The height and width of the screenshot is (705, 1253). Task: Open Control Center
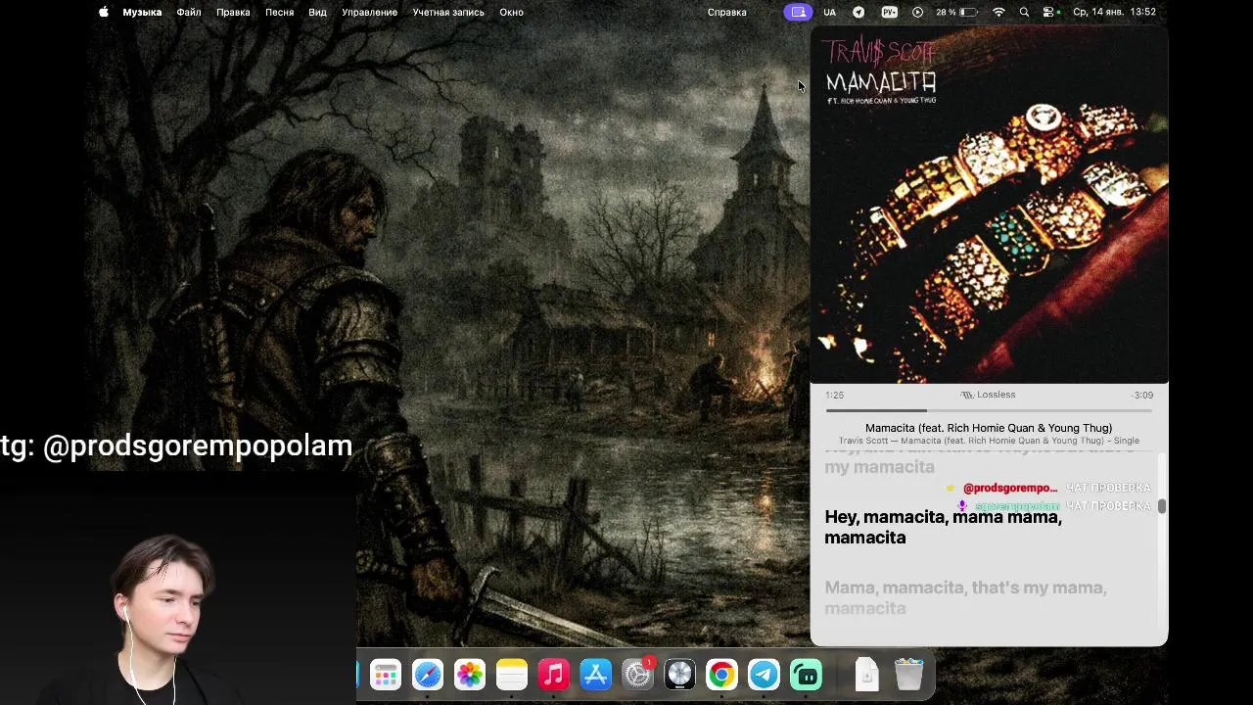click(x=1049, y=12)
